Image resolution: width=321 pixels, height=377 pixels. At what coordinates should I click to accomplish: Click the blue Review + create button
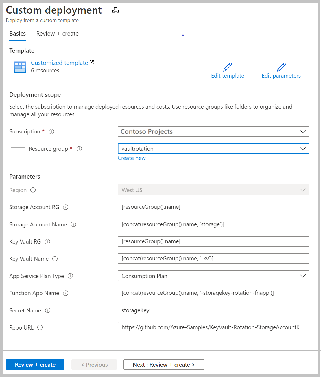(35, 365)
